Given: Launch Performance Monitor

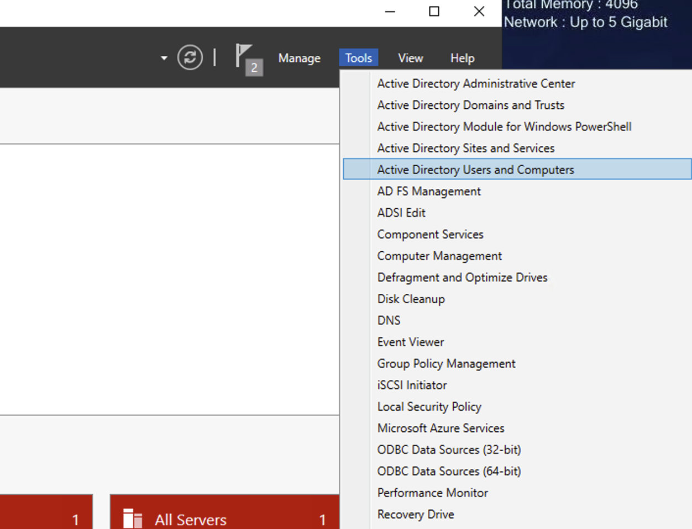Looking at the screenshot, I should pos(517,493).
